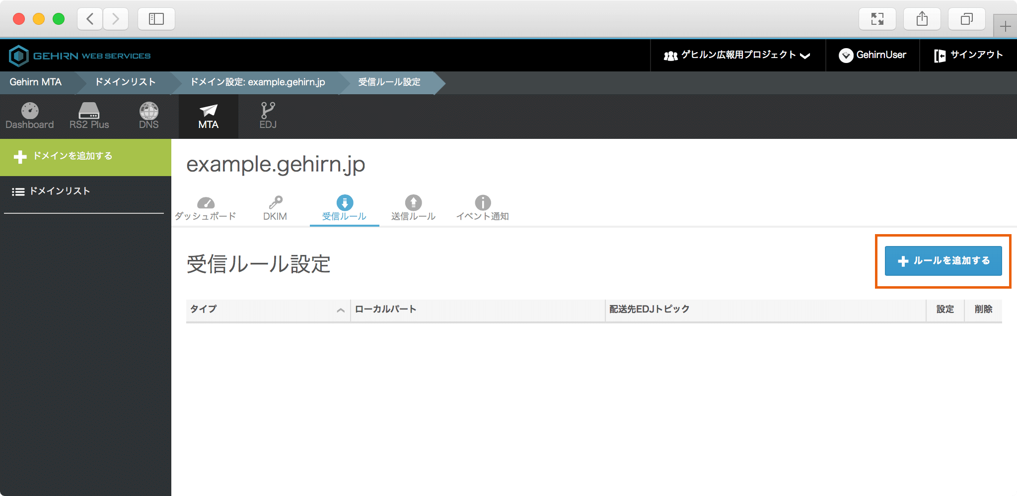The height and width of the screenshot is (496, 1017).
Task: Toggle the browser sidebar button
Action: click(156, 19)
